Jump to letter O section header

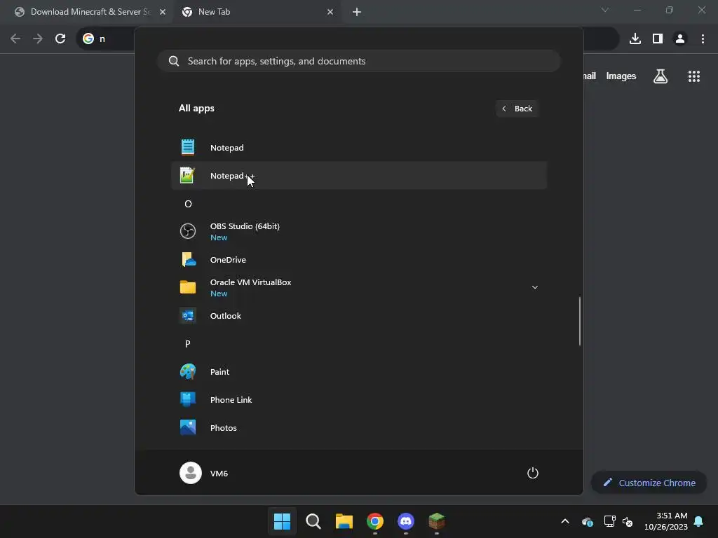(x=188, y=204)
